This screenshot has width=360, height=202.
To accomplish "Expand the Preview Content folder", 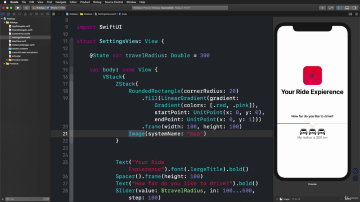I will point(7,60).
